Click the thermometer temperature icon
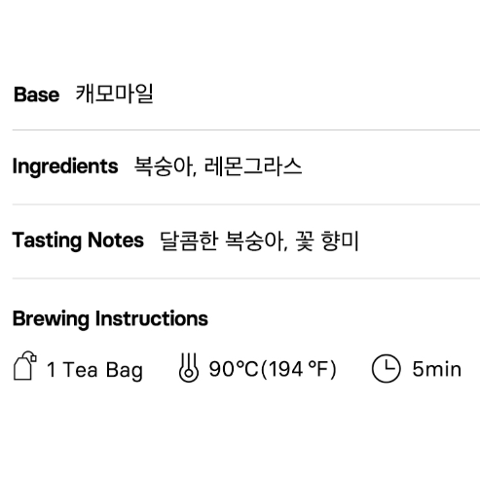480x479 pixels. (x=189, y=367)
